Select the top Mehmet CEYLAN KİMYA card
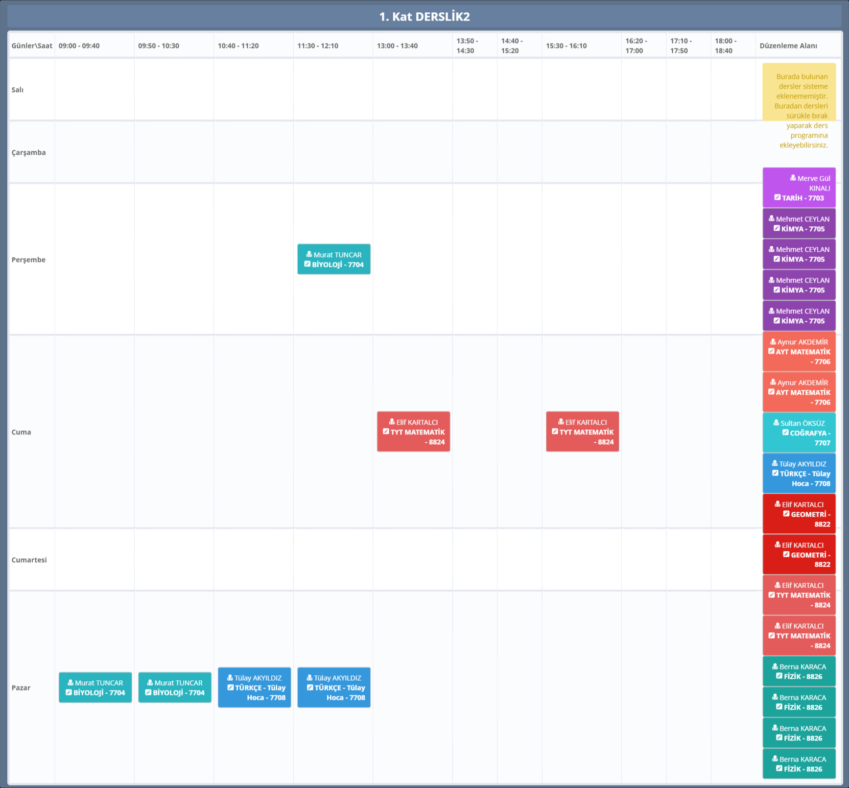This screenshot has width=849, height=788. point(799,223)
